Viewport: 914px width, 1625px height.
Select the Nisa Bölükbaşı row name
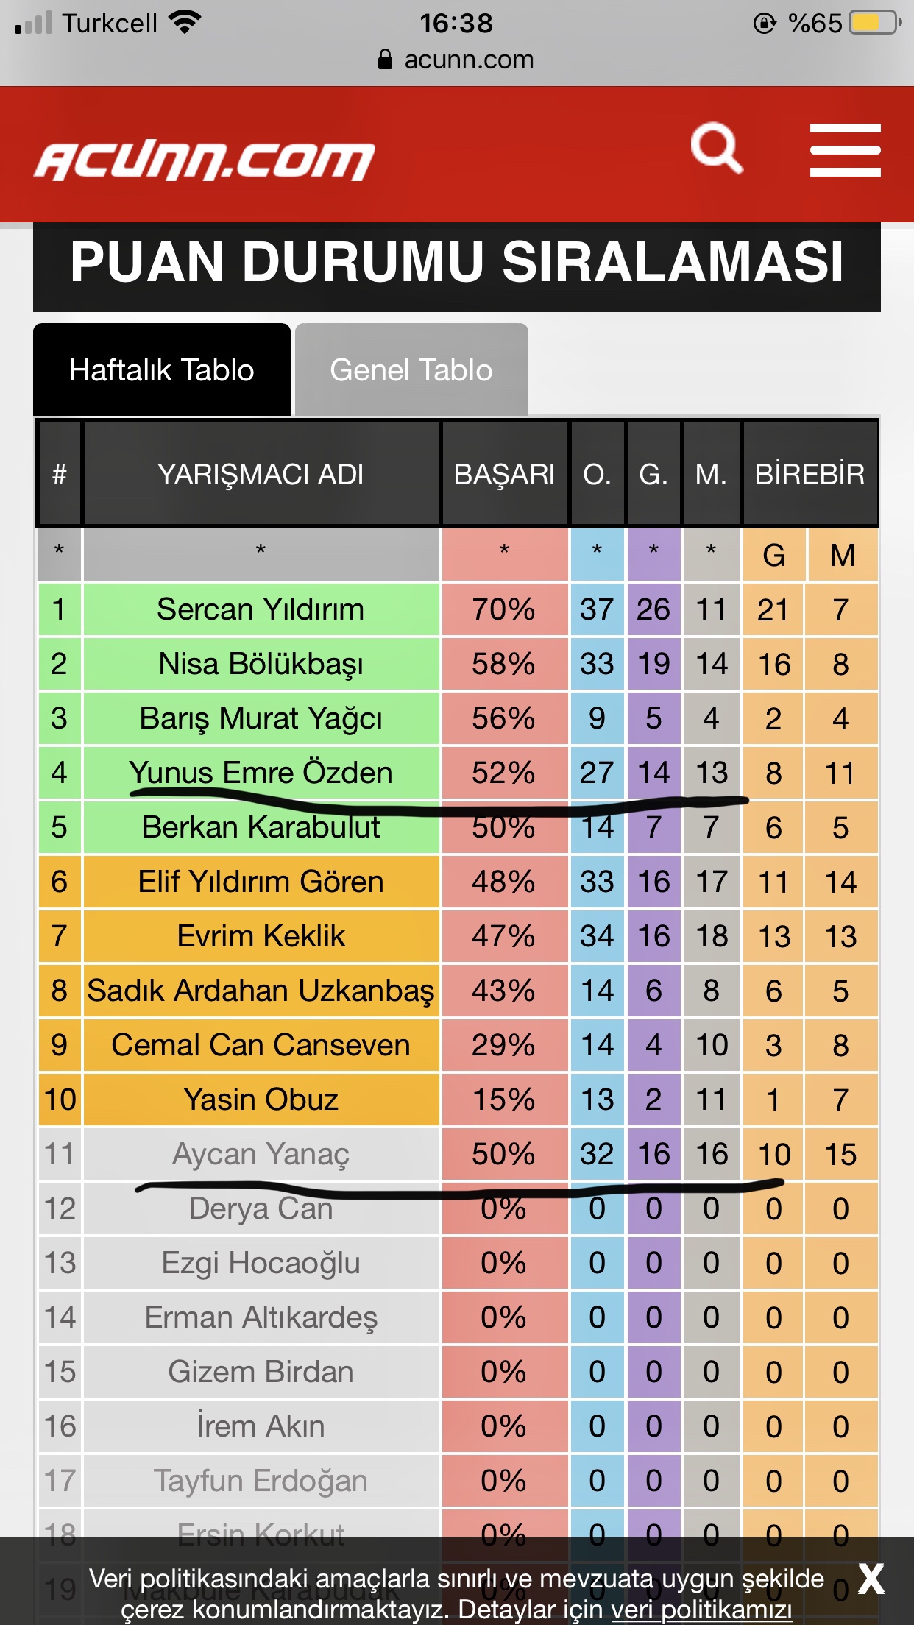pos(261,664)
